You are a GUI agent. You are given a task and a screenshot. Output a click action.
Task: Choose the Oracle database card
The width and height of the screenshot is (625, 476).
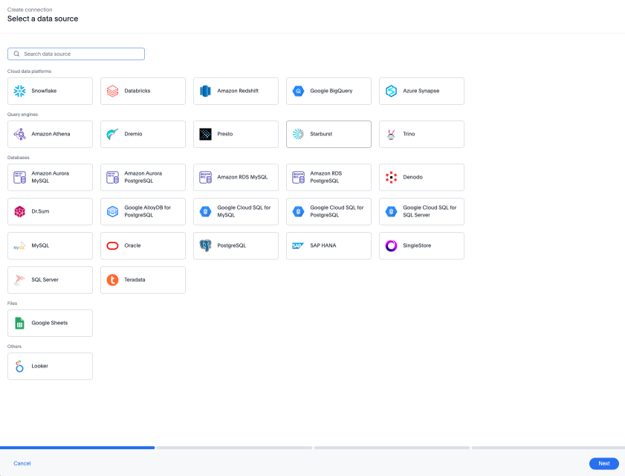click(143, 245)
